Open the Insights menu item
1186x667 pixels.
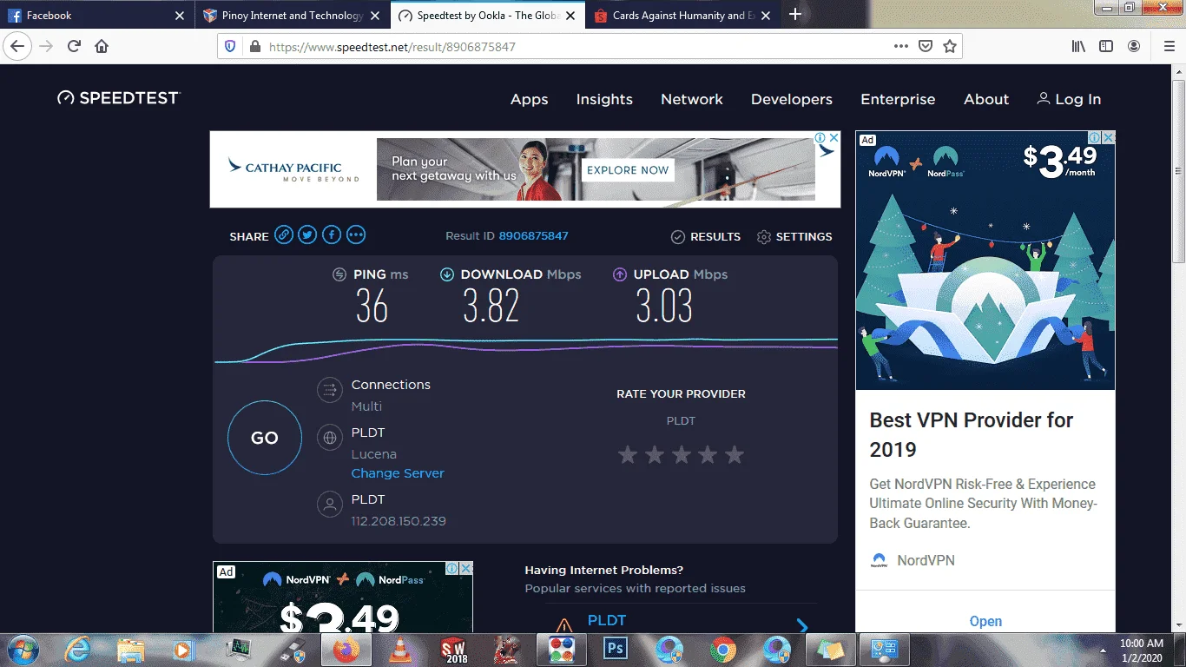click(604, 99)
